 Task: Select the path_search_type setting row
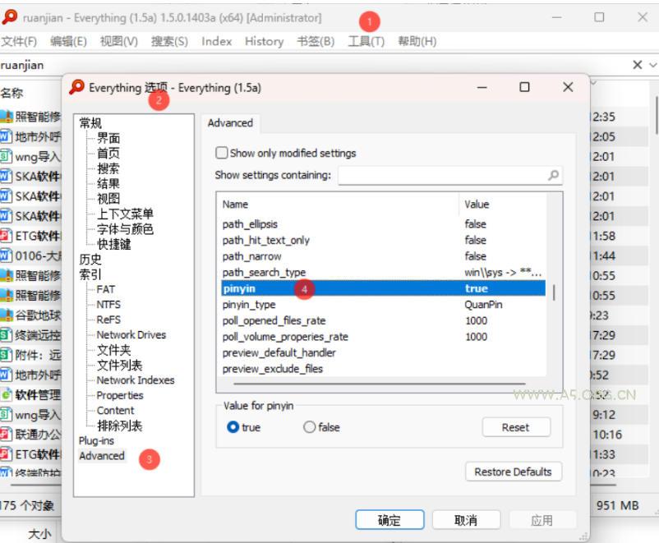coord(383,273)
